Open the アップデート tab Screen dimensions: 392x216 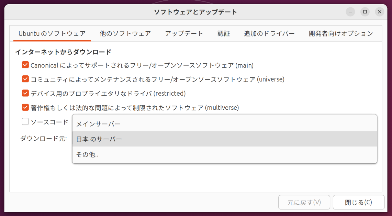pyautogui.click(x=184, y=34)
